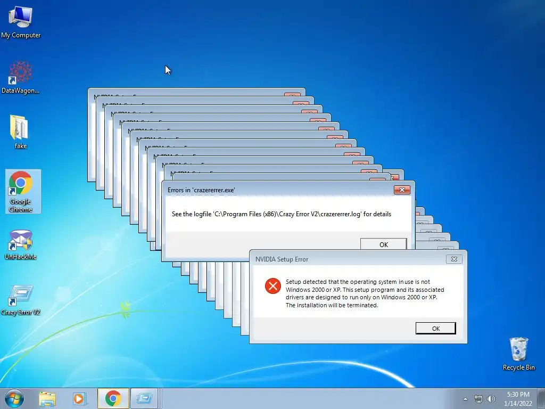The height and width of the screenshot is (409, 545).
Task: Launch the Crazy Error V2 desktop shortcut
Action: point(21,300)
